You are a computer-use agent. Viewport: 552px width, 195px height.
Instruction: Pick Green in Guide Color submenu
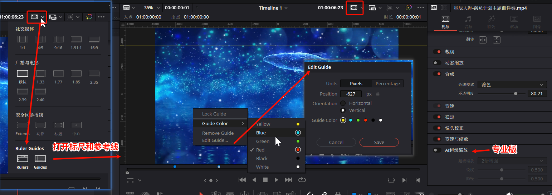[x=276, y=141]
